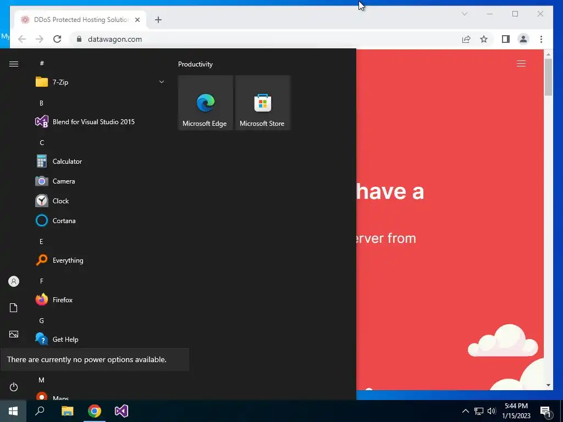Click the Productivity group heading
Image resolution: width=563 pixels, height=422 pixels.
click(x=195, y=64)
